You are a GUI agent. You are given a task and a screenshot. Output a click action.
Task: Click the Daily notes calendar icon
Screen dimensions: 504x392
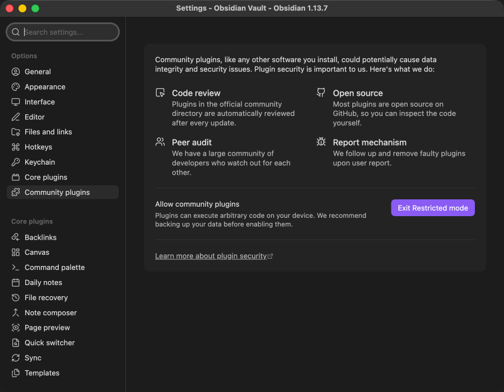pos(16,282)
